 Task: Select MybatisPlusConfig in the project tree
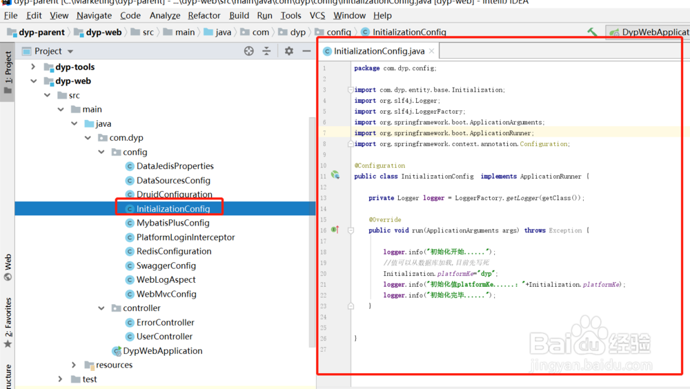pyautogui.click(x=173, y=223)
